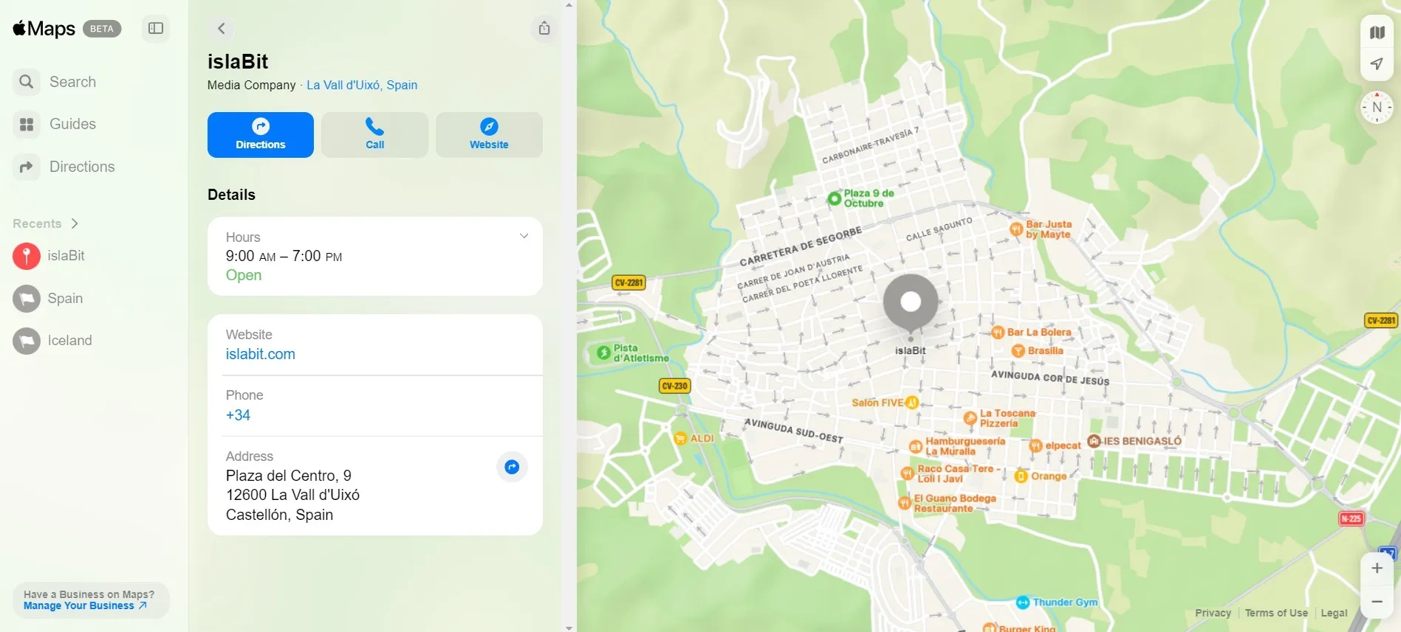Screen dimensions: 1401x632
Task: Click the directions arrow beside Address
Action: pyautogui.click(x=512, y=467)
